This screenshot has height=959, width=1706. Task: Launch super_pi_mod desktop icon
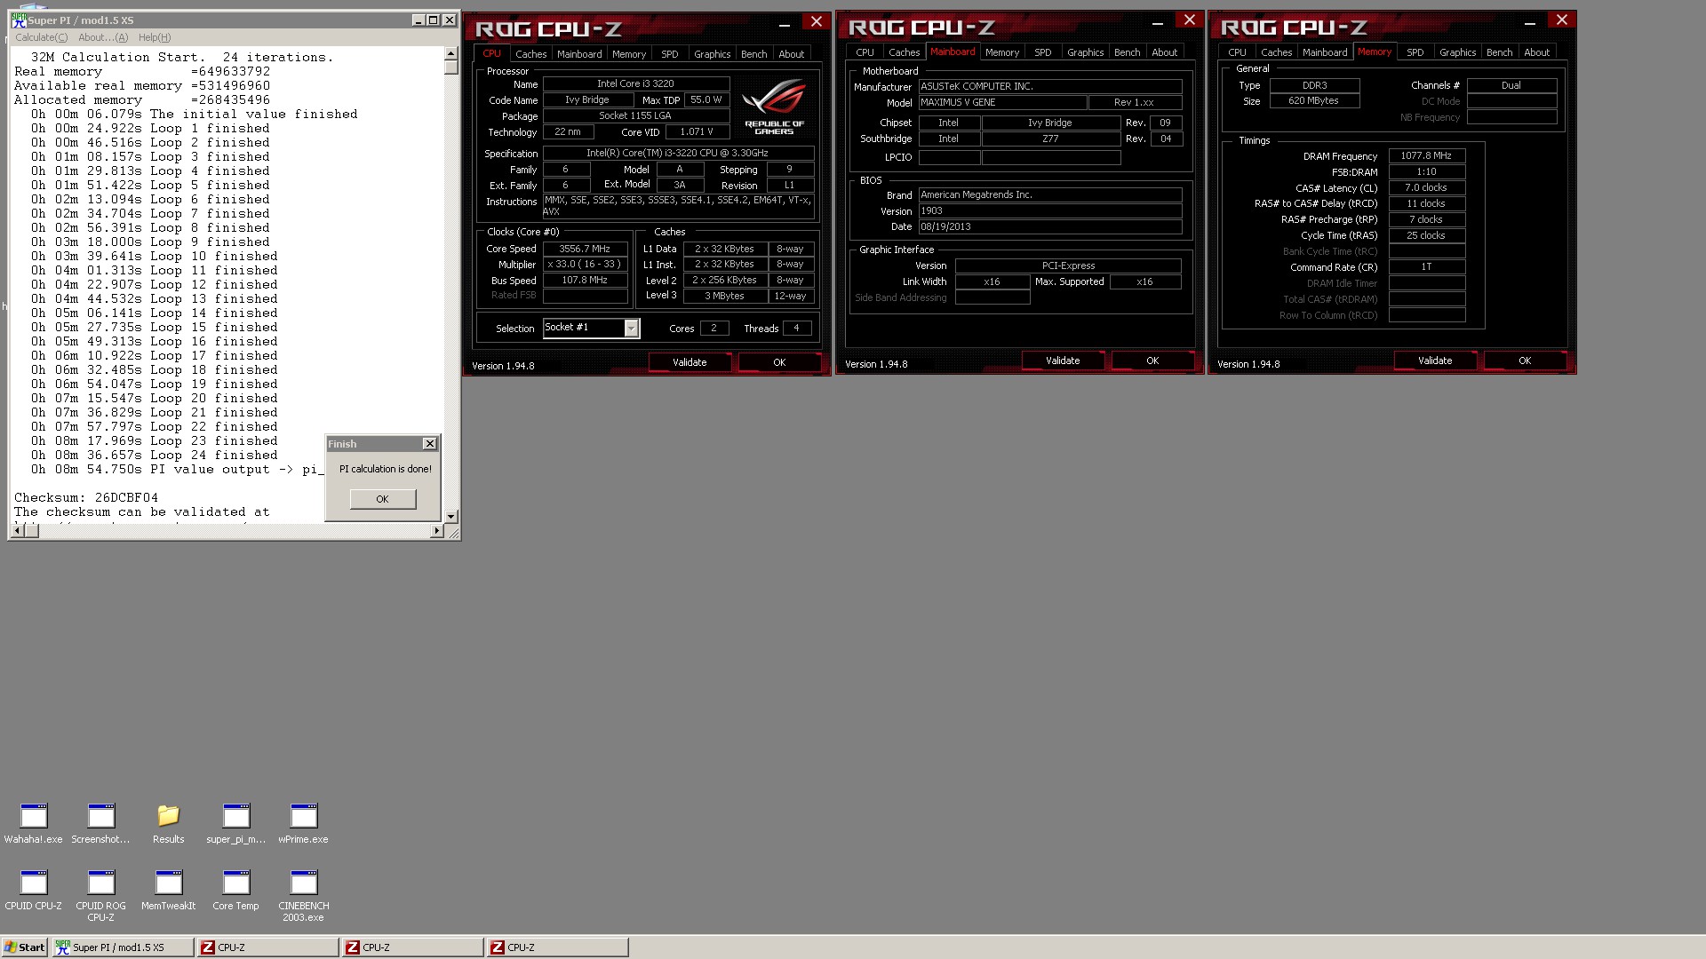click(235, 823)
